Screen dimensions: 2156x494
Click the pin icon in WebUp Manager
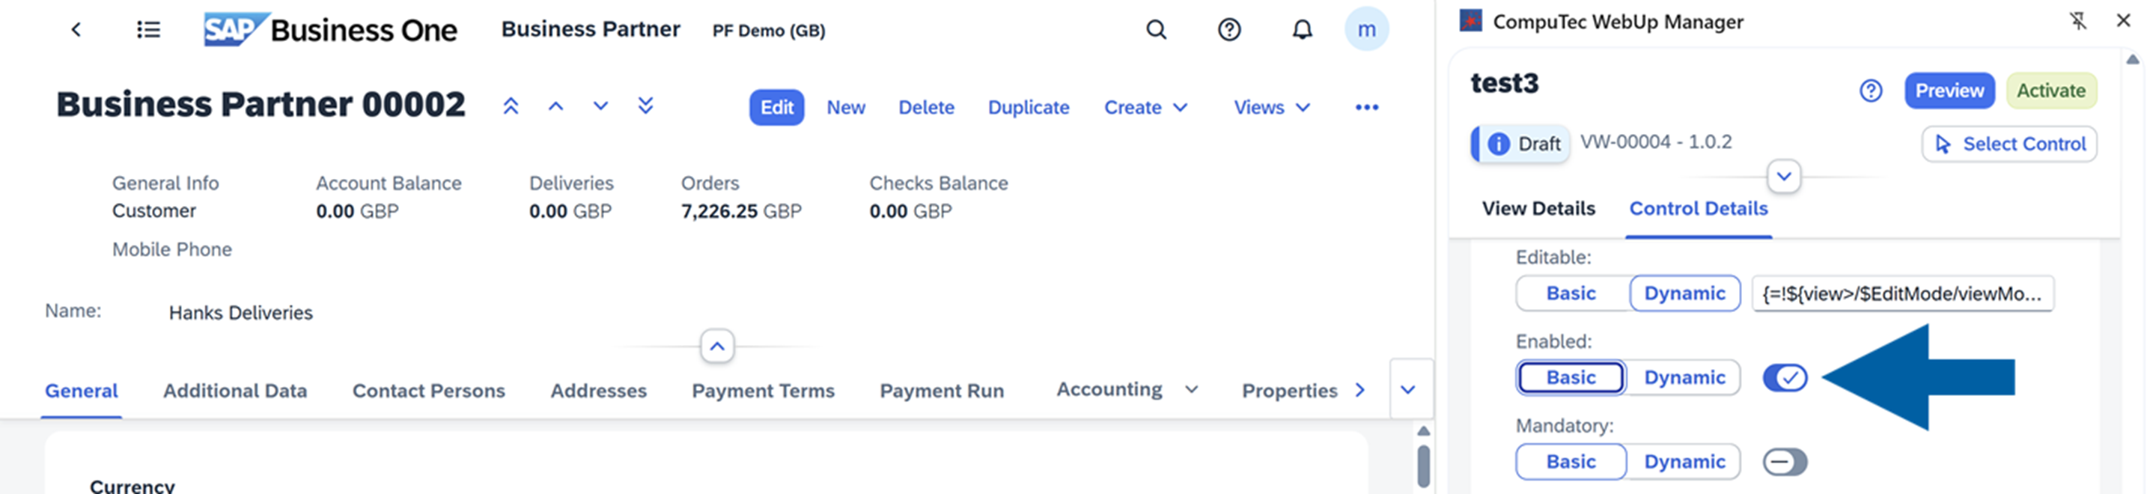coord(2077,21)
